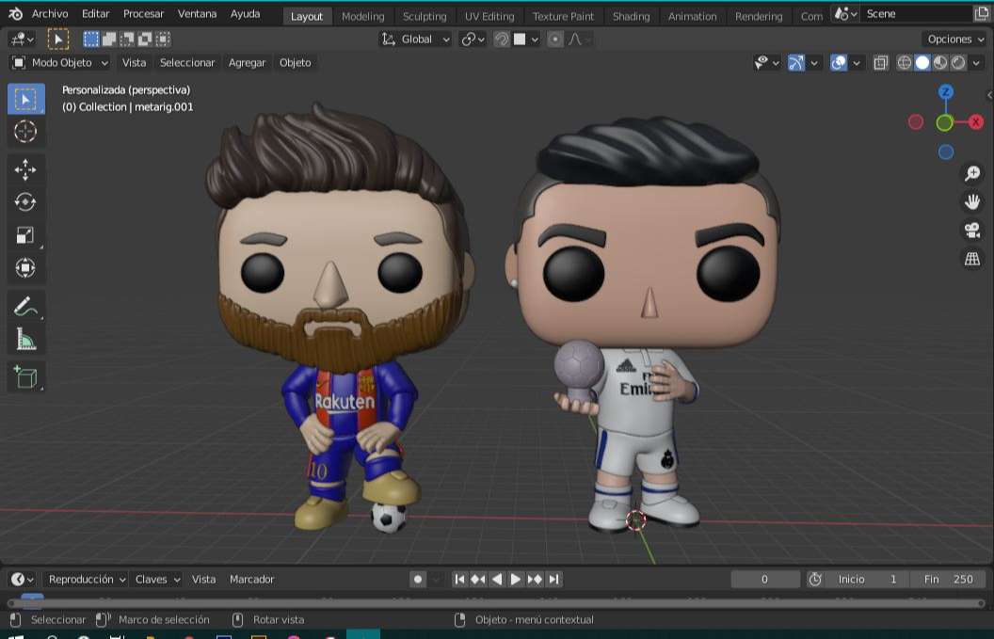Viewport: 994px width, 639px height.
Task: Activate the Transform tool
Action: [26, 267]
